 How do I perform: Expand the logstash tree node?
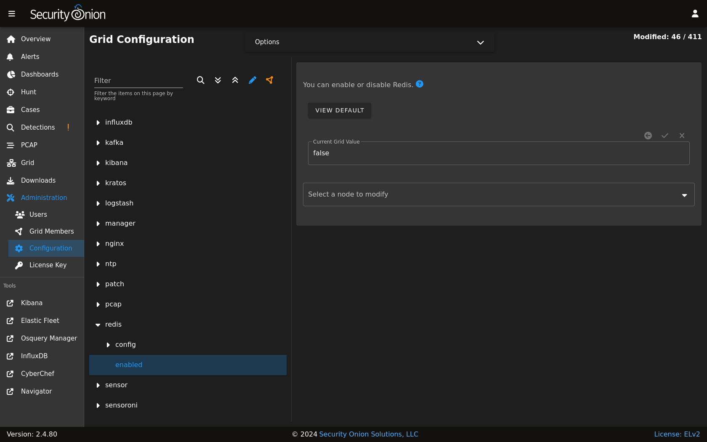tap(98, 203)
